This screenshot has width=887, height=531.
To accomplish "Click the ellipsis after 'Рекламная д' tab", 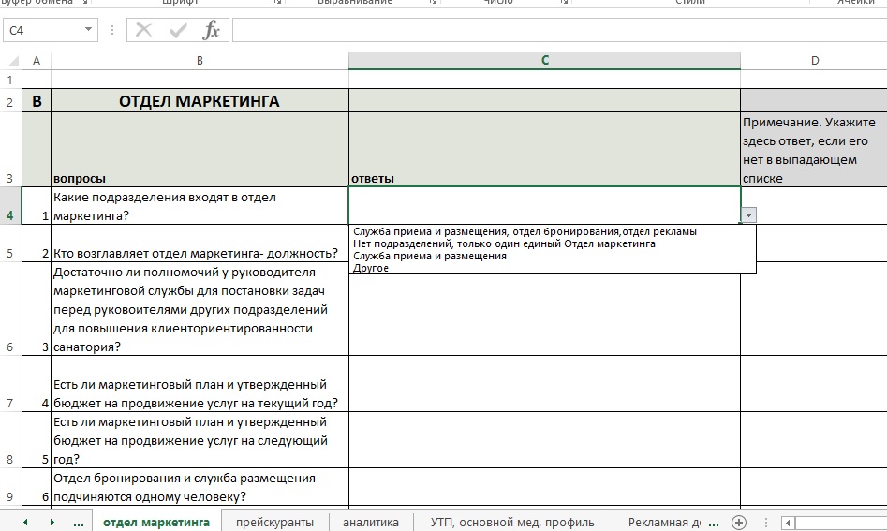I will 714,524.
